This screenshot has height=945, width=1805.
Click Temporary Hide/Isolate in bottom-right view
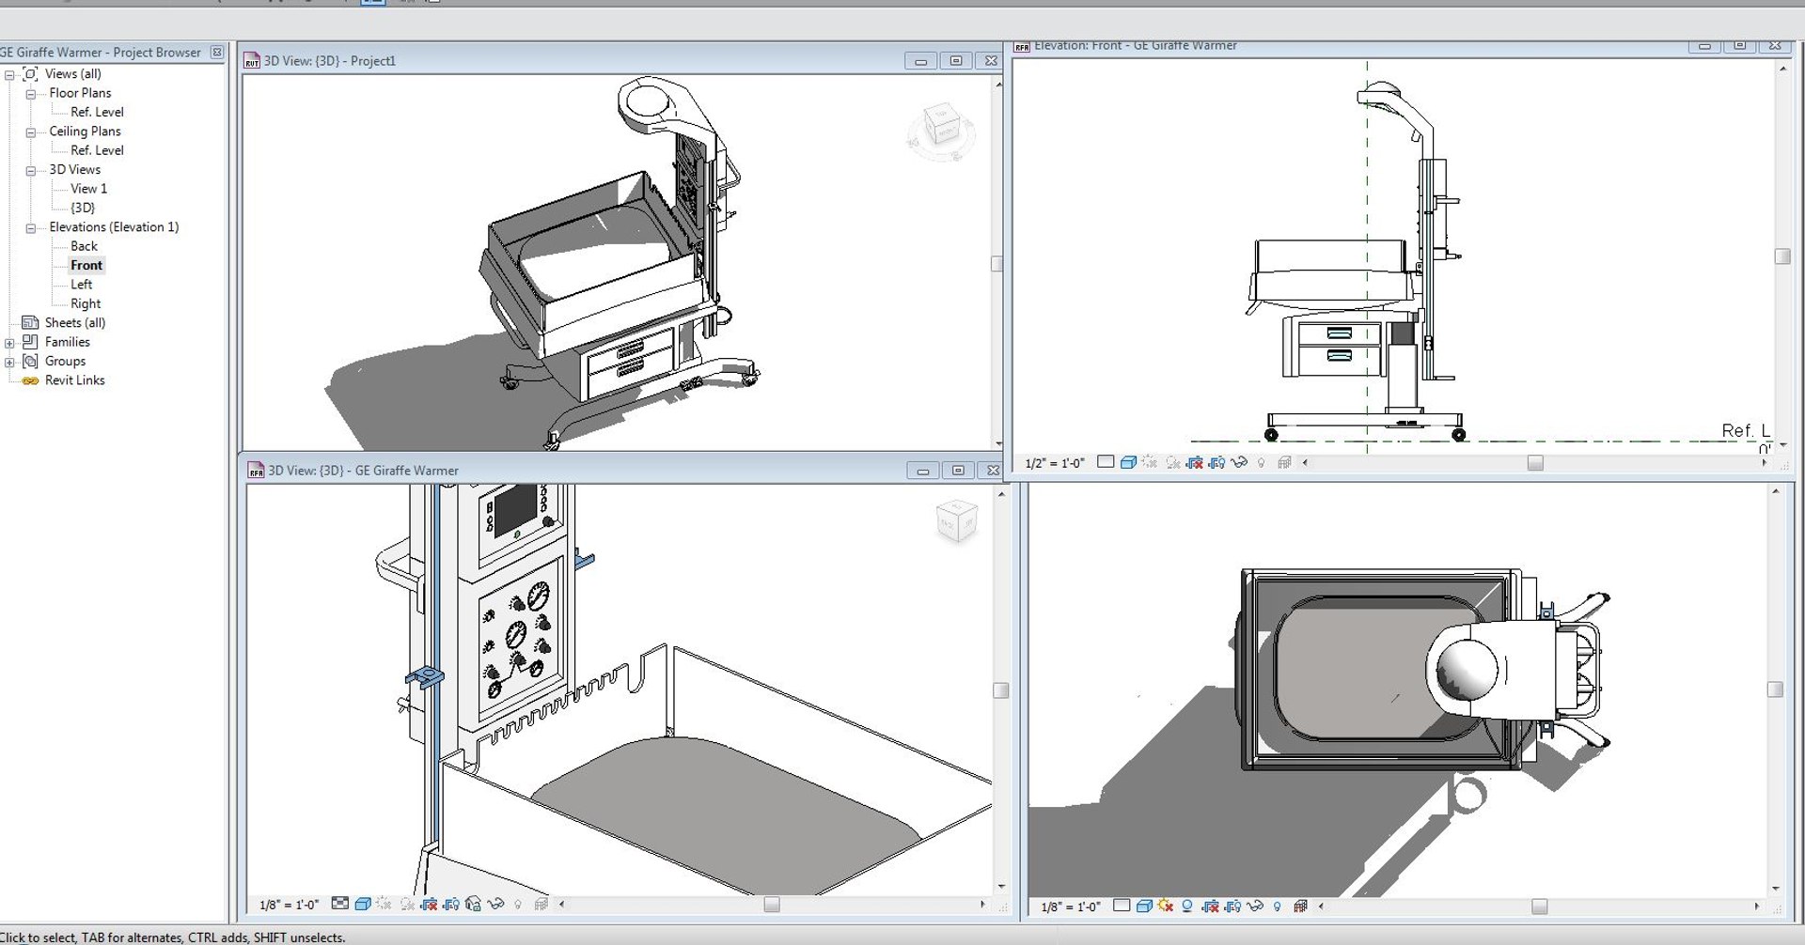click(1255, 906)
